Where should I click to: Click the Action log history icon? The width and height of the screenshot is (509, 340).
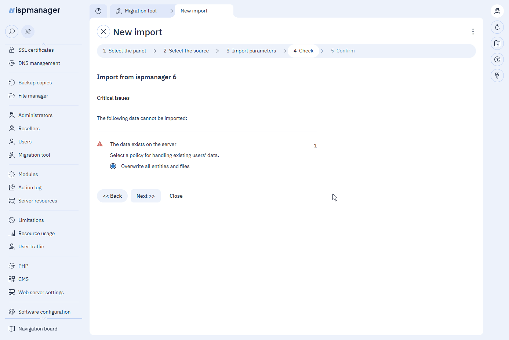point(12,187)
